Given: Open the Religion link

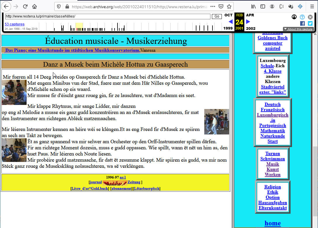Looking at the screenshot, I should tap(273, 187).
